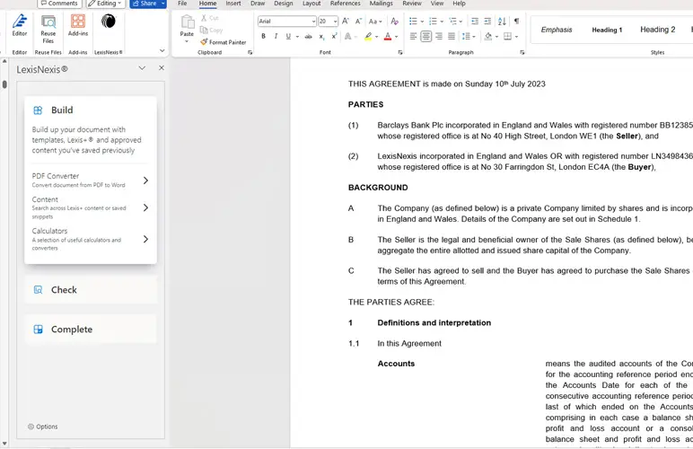Open the Editor tool in the ribbon
The width and height of the screenshot is (693, 449).
click(19, 25)
